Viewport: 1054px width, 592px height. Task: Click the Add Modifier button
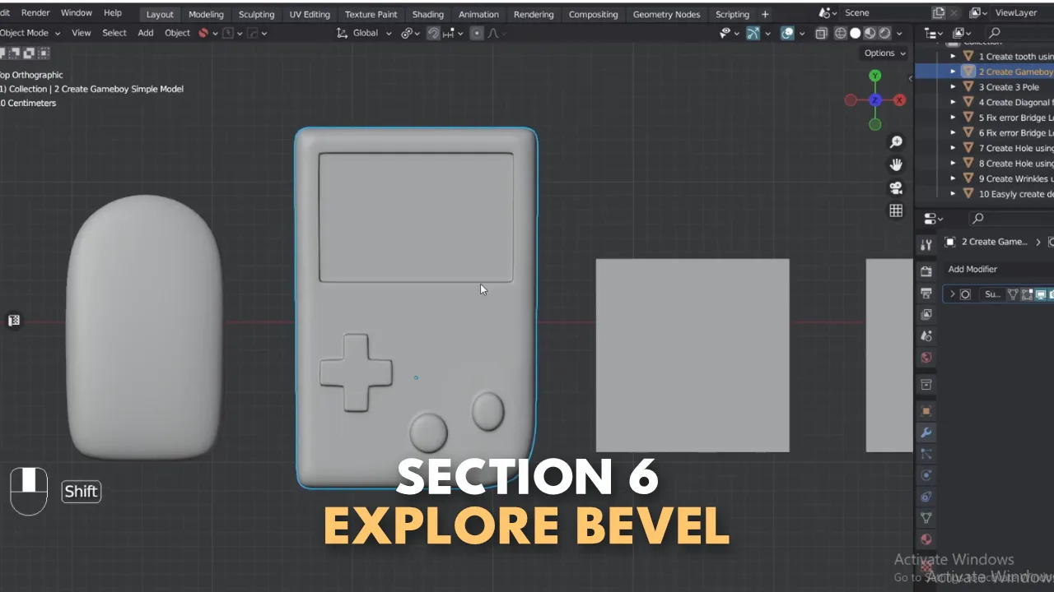(x=972, y=269)
